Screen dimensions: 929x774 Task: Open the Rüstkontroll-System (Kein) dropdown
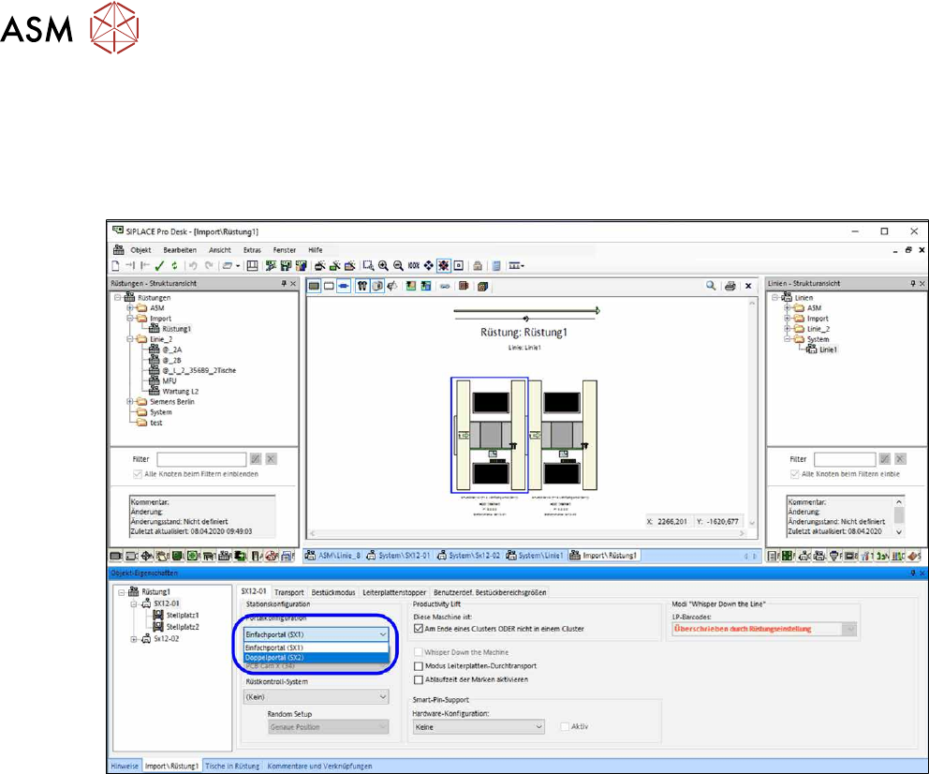pos(317,697)
